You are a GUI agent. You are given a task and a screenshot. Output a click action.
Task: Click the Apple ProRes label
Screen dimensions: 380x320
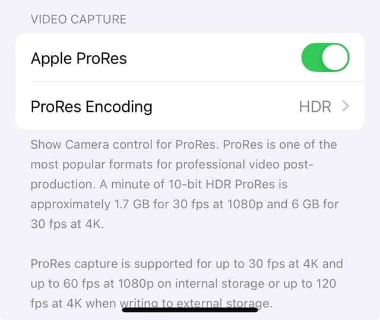tap(79, 58)
